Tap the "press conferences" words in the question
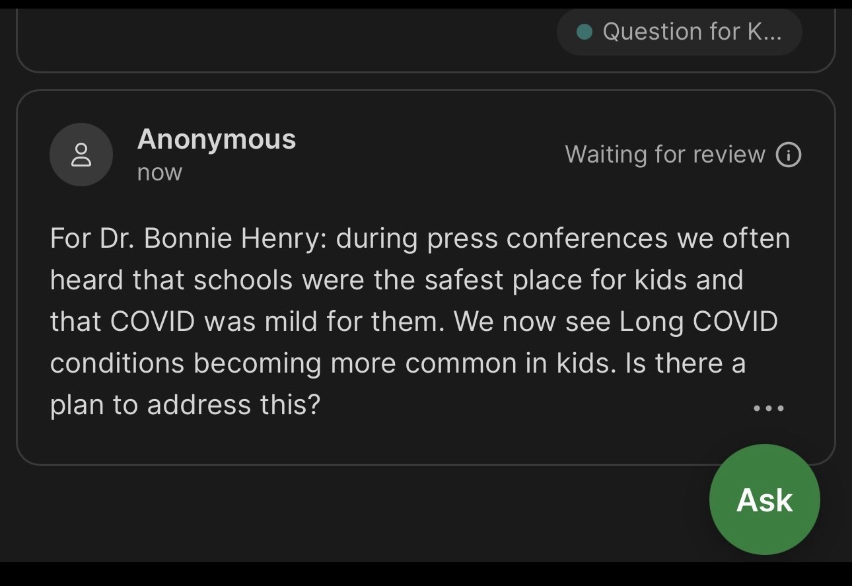The width and height of the screenshot is (852, 586). pos(547,238)
